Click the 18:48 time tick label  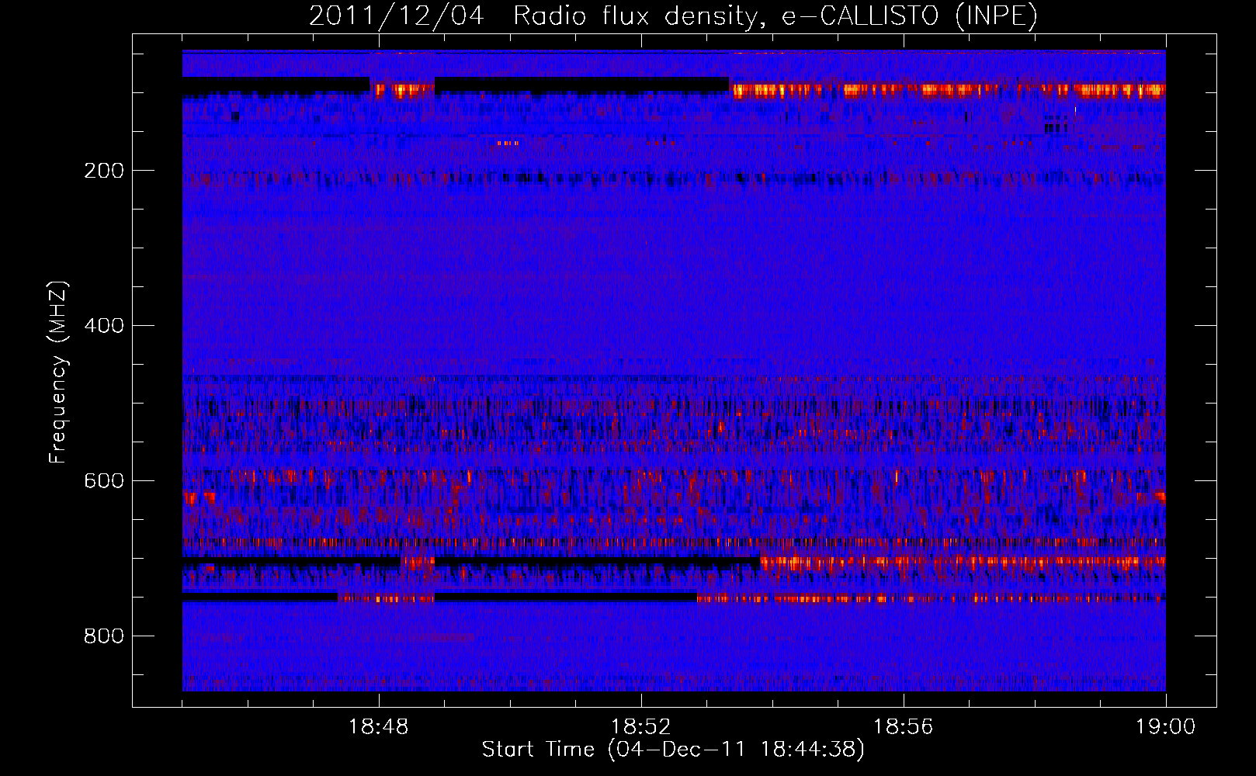pos(379,727)
